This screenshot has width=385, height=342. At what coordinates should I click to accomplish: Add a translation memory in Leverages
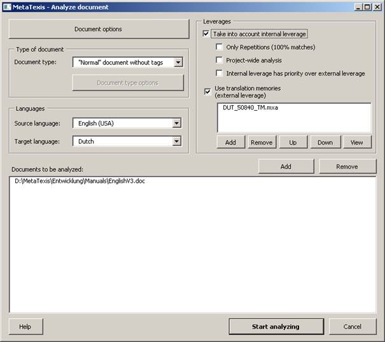pos(230,142)
